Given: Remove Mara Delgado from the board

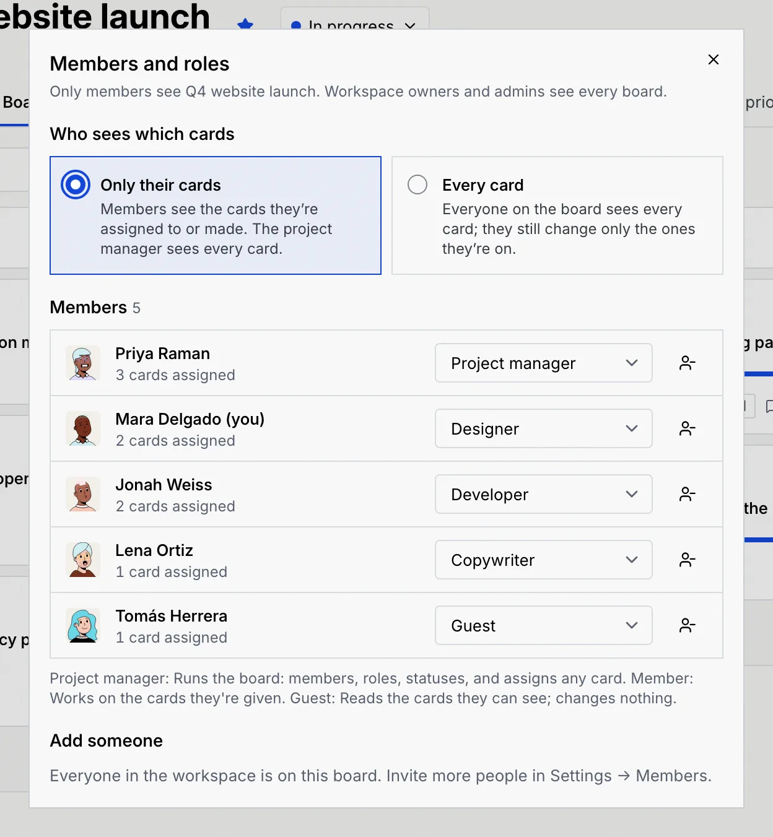Looking at the screenshot, I should click(x=687, y=428).
